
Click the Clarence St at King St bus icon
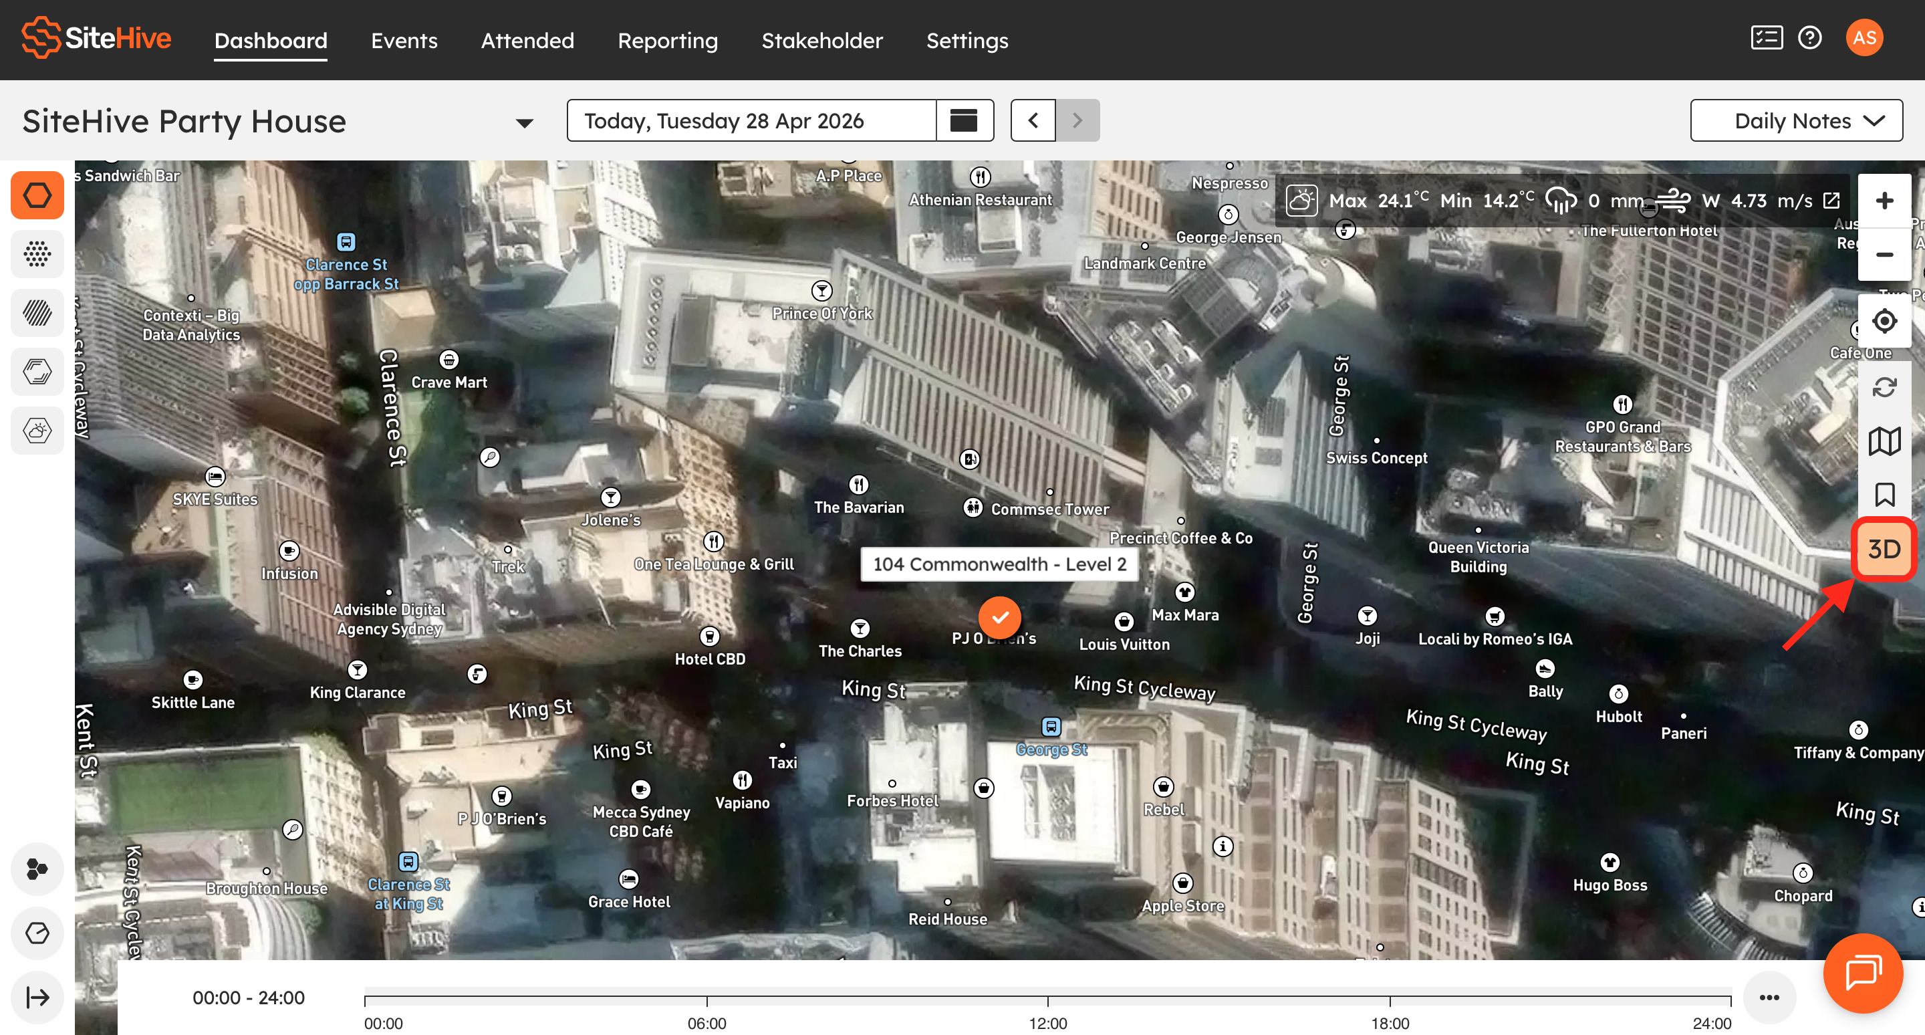click(408, 862)
